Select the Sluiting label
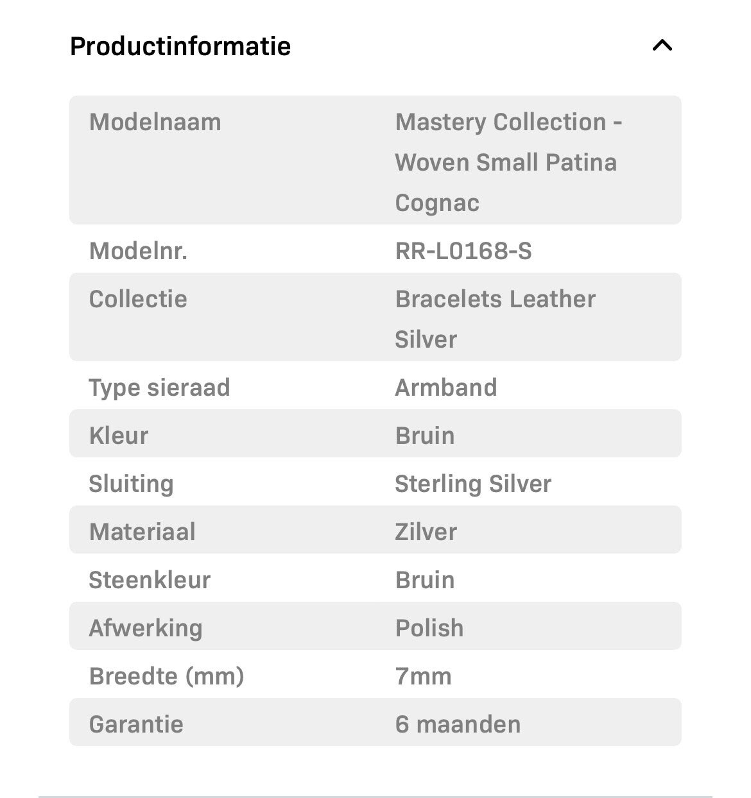This screenshot has width=751, height=798. (131, 484)
